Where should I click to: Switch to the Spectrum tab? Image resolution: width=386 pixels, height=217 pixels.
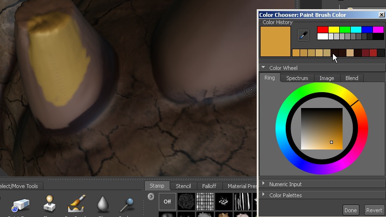(x=297, y=78)
